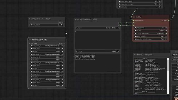Click the scroll down arrow in Manual XY Entry Info
178x100 pixels.
[168, 93]
